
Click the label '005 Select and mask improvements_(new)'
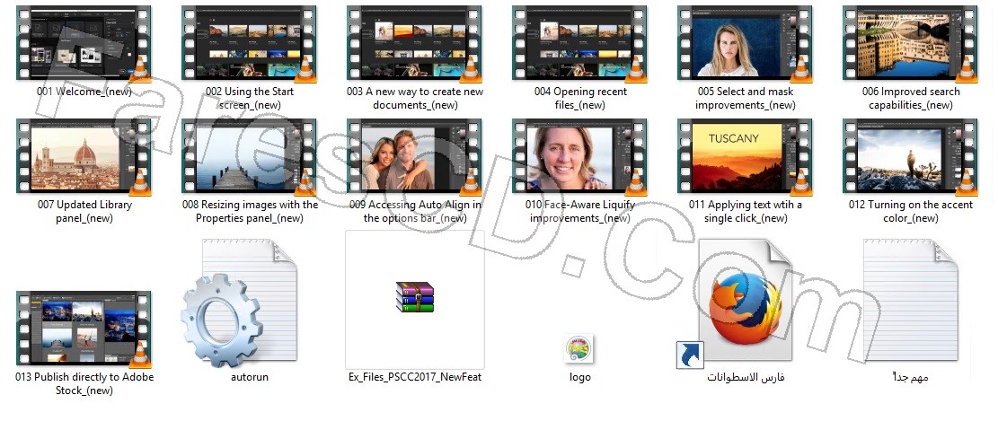746,98
